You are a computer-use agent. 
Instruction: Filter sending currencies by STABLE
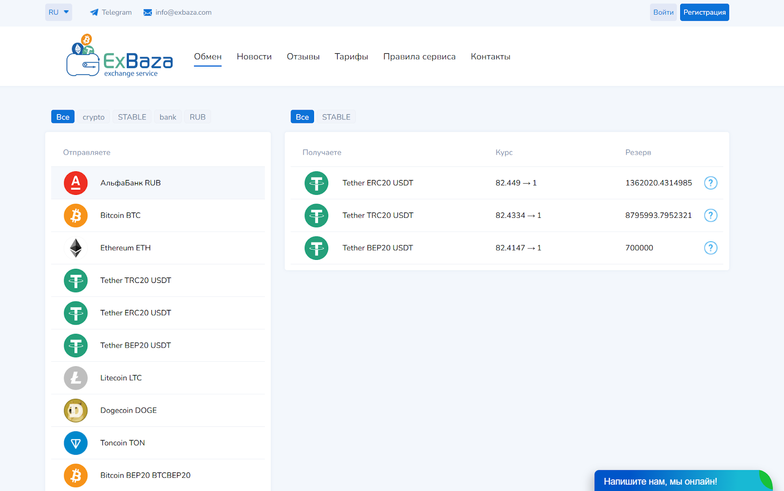(132, 117)
